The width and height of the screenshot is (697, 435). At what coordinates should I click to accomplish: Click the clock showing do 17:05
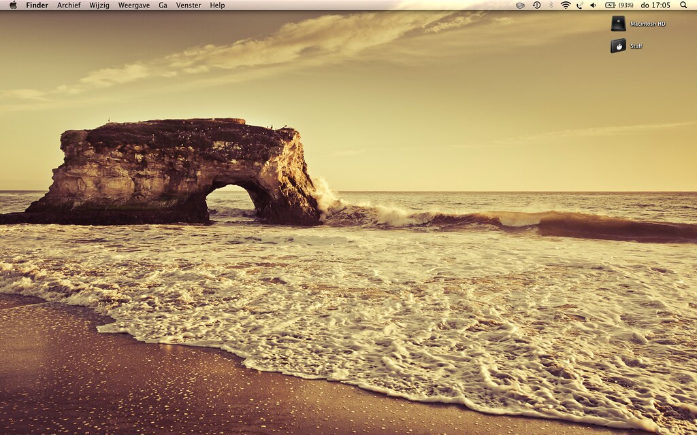pos(655,5)
